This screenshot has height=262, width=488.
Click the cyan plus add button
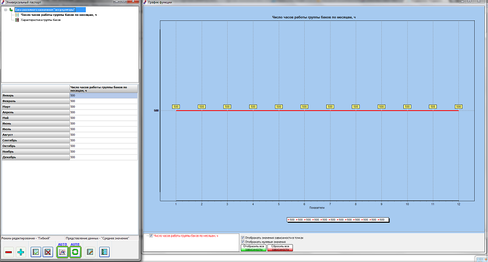[21, 252]
